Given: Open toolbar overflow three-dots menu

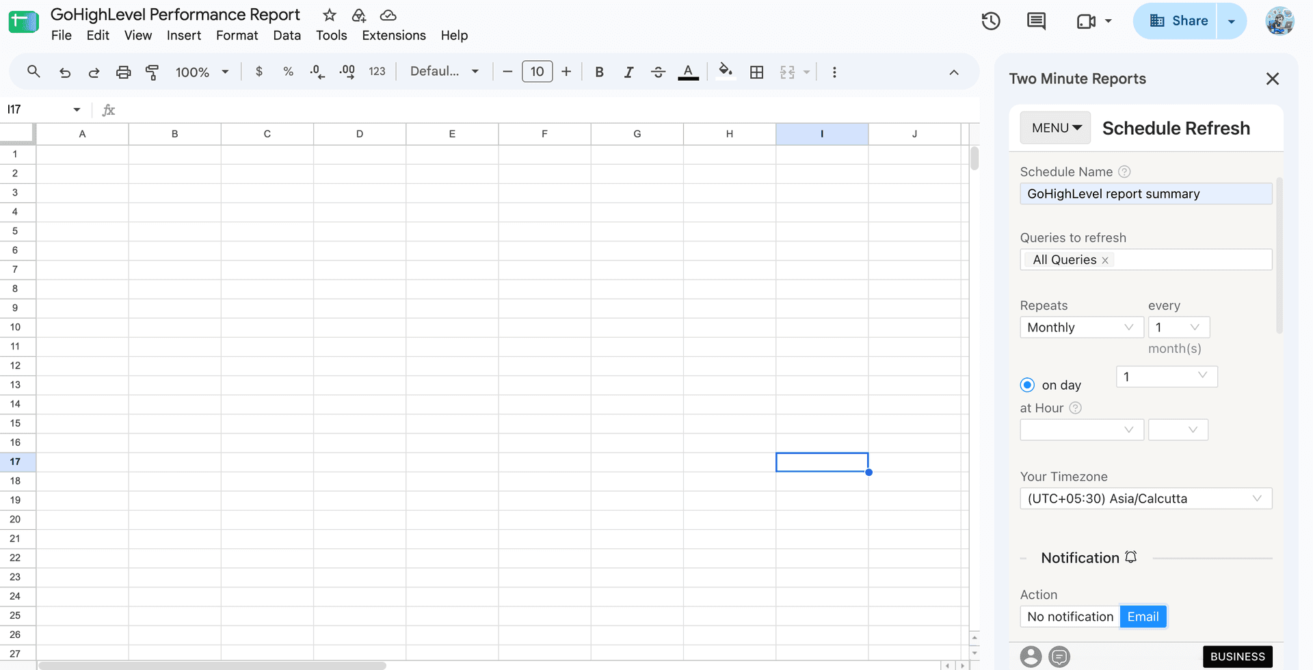Looking at the screenshot, I should [834, 72].
